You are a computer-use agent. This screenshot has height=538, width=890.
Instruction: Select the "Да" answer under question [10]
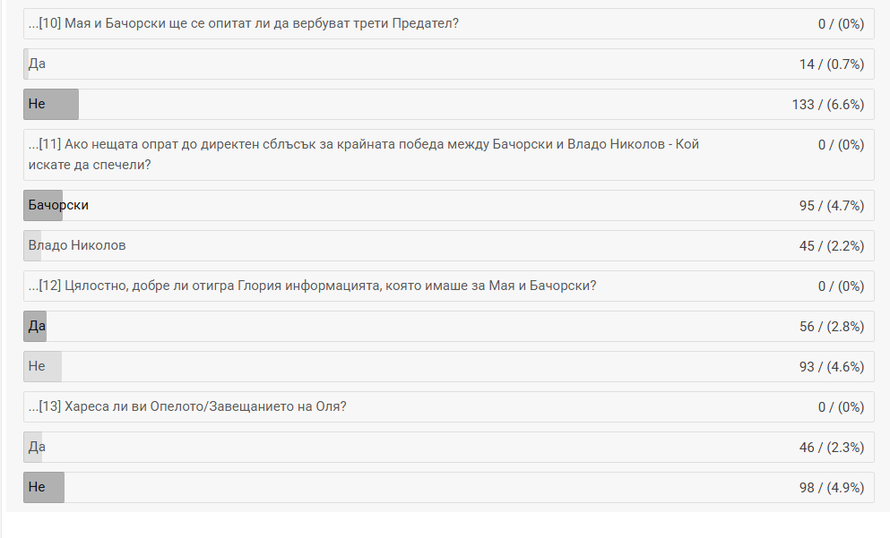coord(37,64)
